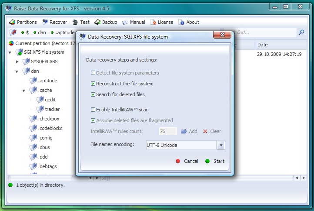Click the red X Clear icon
Screen dimensions: 314x211
pos(205,131)
